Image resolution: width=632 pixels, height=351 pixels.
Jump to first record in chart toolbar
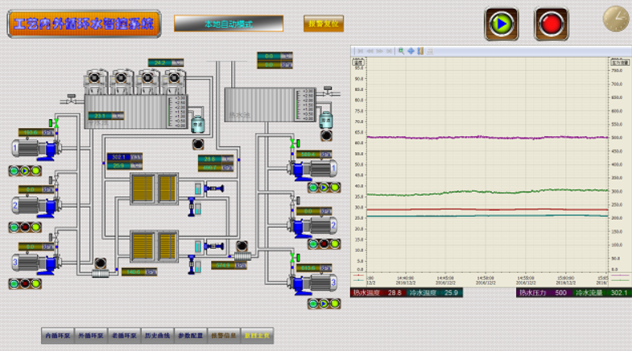tap(360, 51)
